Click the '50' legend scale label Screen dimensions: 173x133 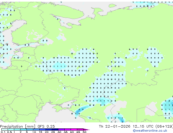(84, 132)
